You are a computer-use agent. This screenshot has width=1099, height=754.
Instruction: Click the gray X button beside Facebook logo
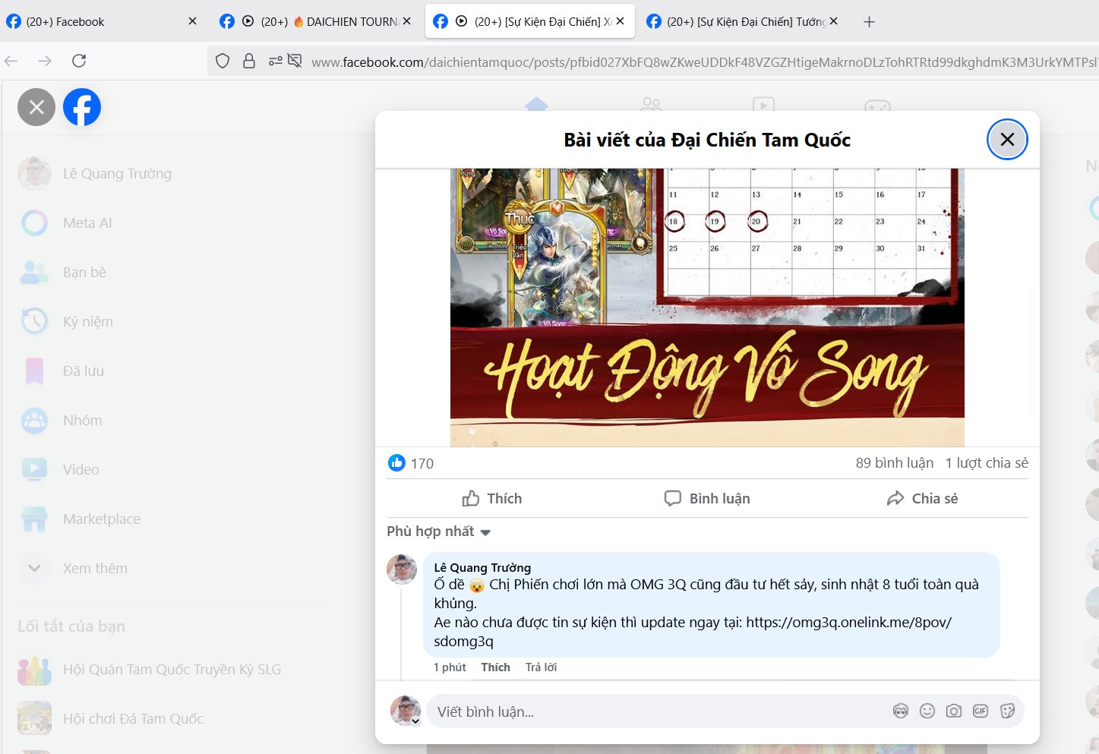(x=36, y=107)
